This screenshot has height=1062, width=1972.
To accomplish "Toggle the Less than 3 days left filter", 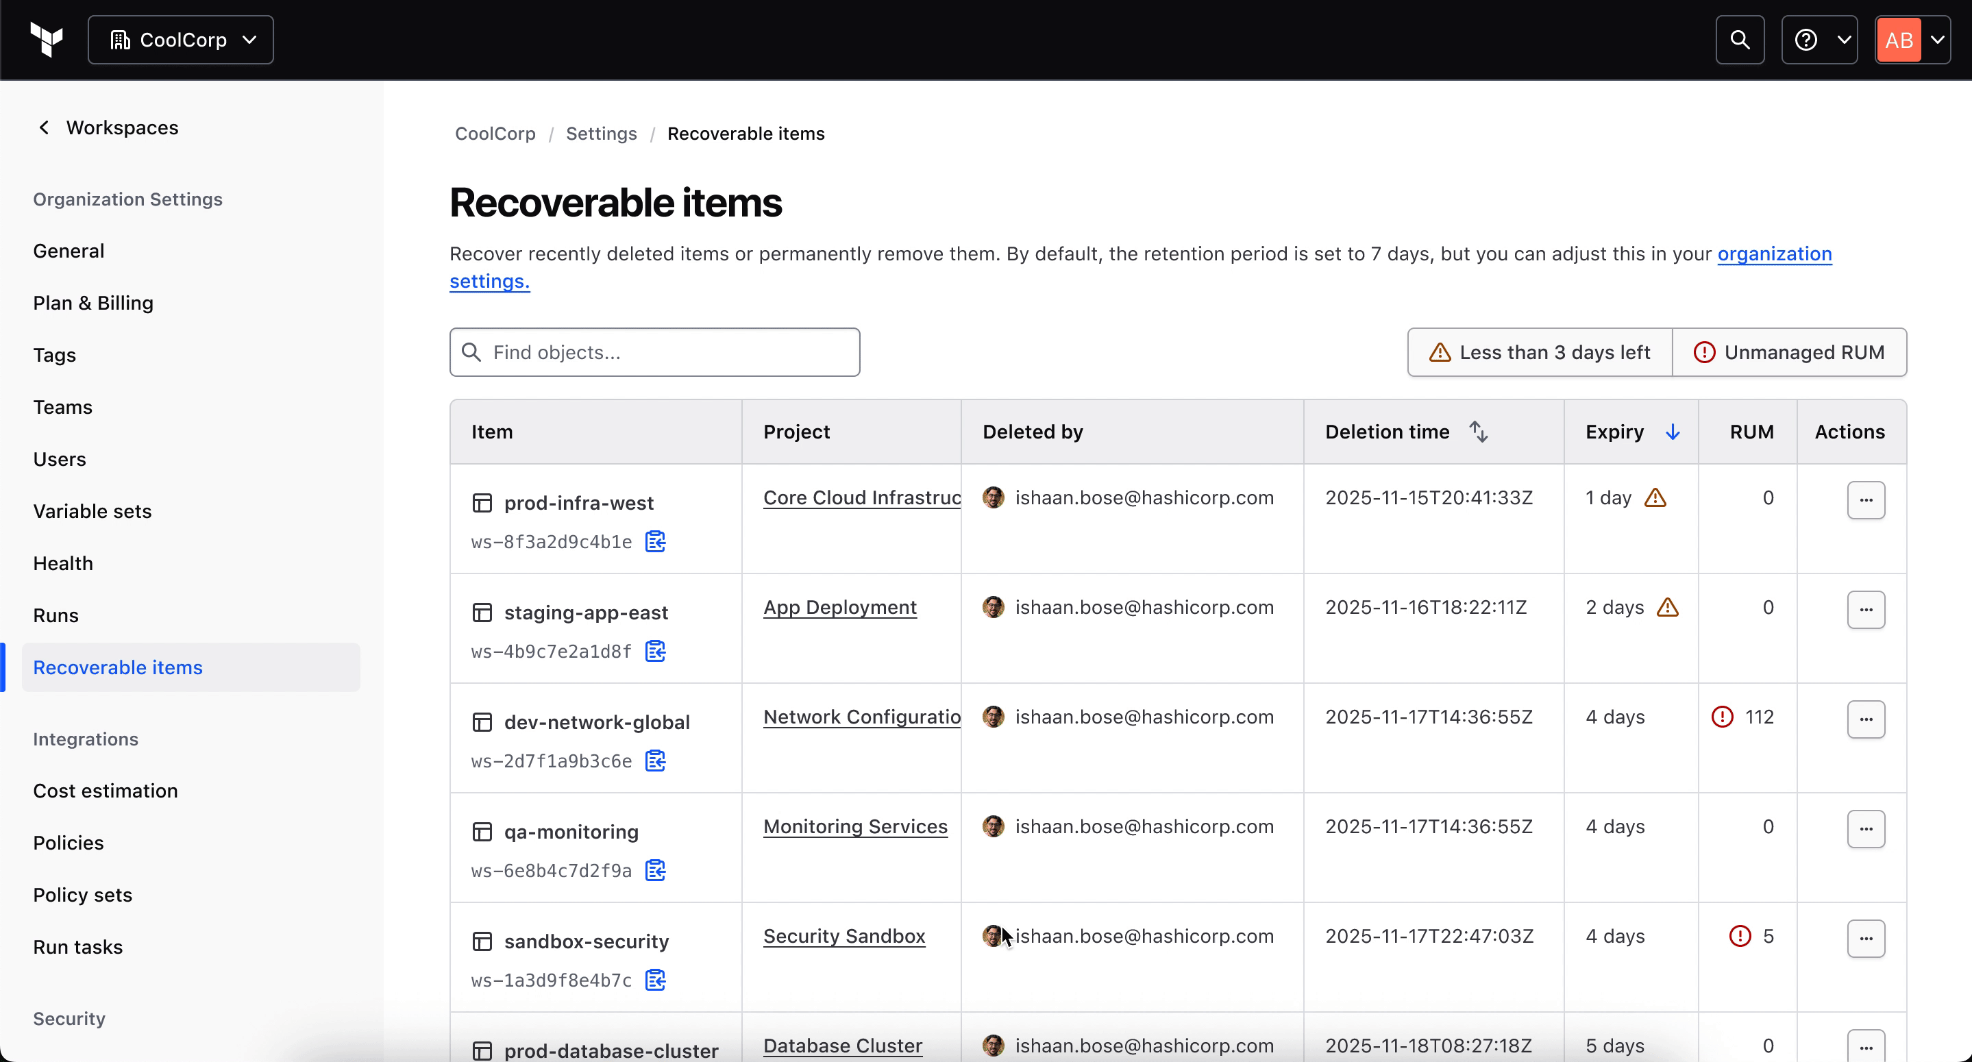I will [x=1540, y=352].
